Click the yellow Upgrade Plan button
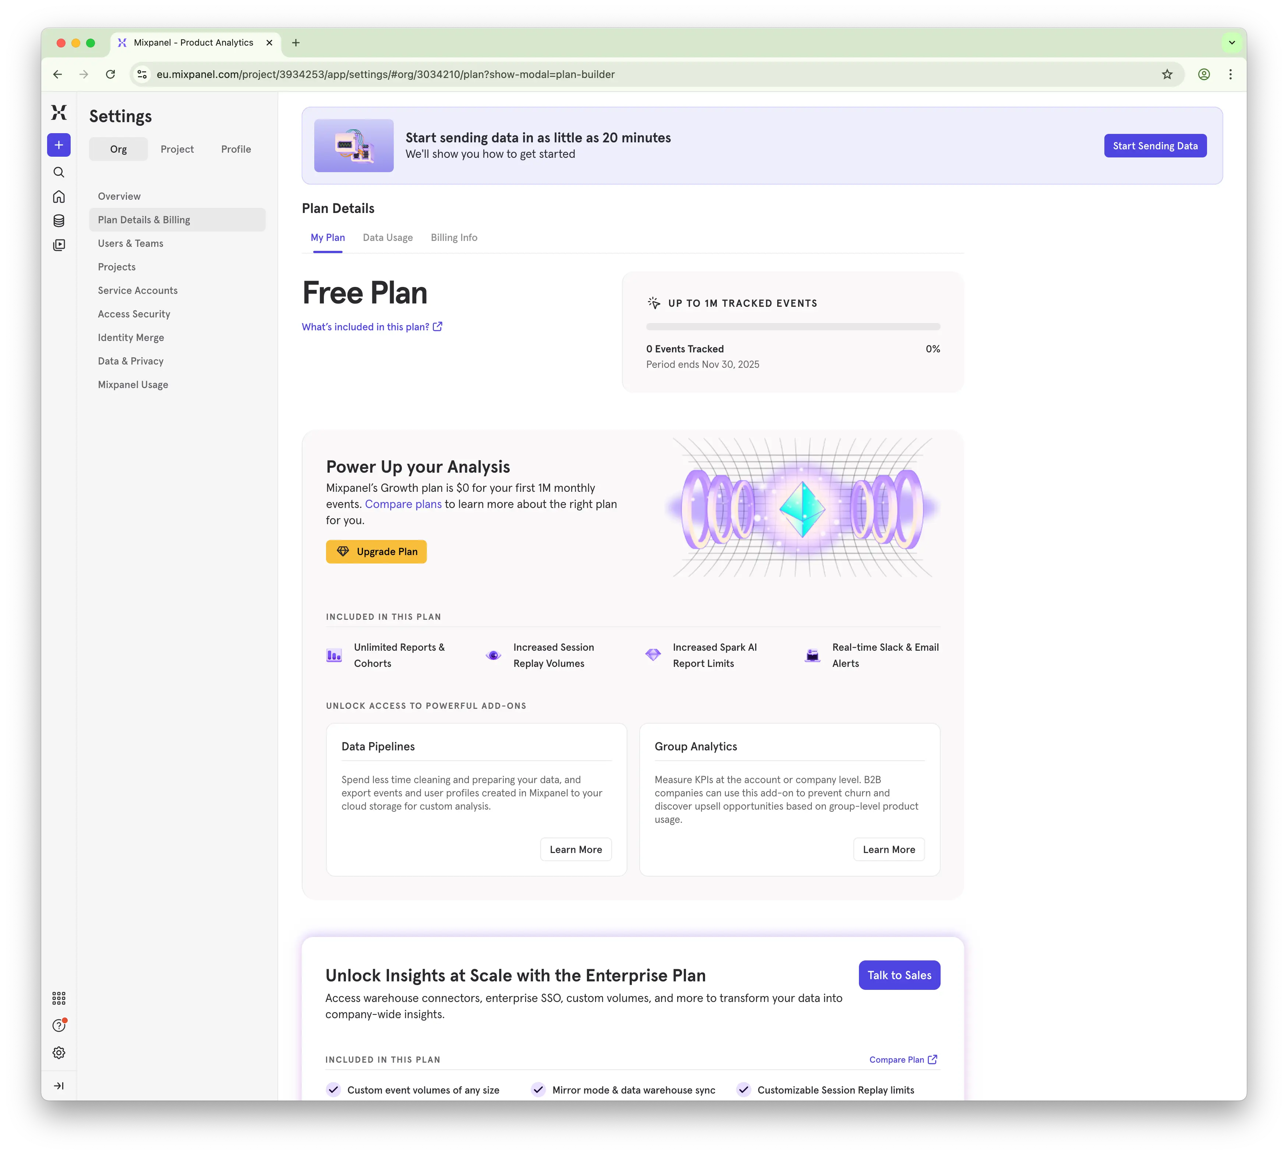 click(376, 551)
